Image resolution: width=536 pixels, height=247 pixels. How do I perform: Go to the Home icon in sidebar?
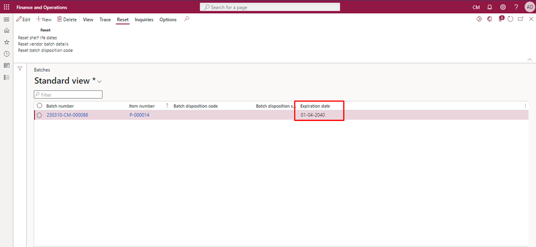coord(6,31)
